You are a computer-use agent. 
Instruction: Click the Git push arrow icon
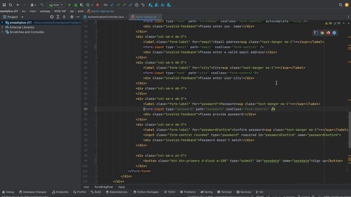tap(124, 5)
